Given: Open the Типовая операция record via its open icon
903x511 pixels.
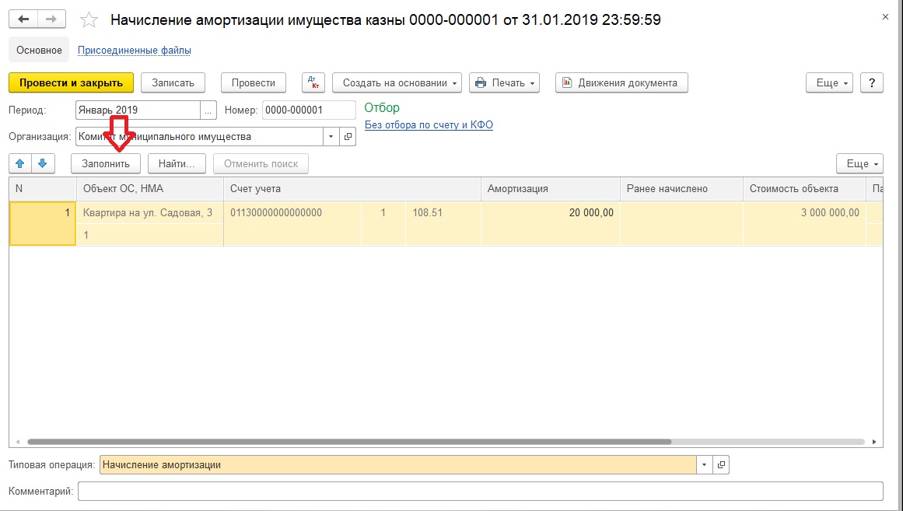Looking at the screenshot, I should [x=721, y=465].
